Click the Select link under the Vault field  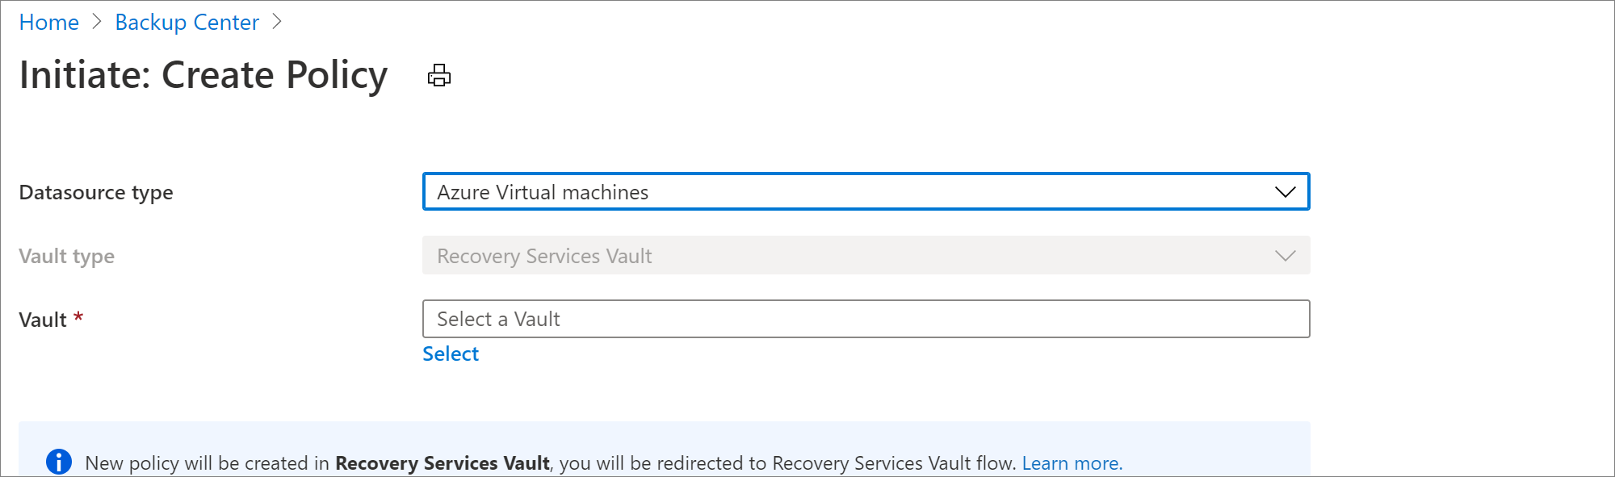tap(451, 354)
